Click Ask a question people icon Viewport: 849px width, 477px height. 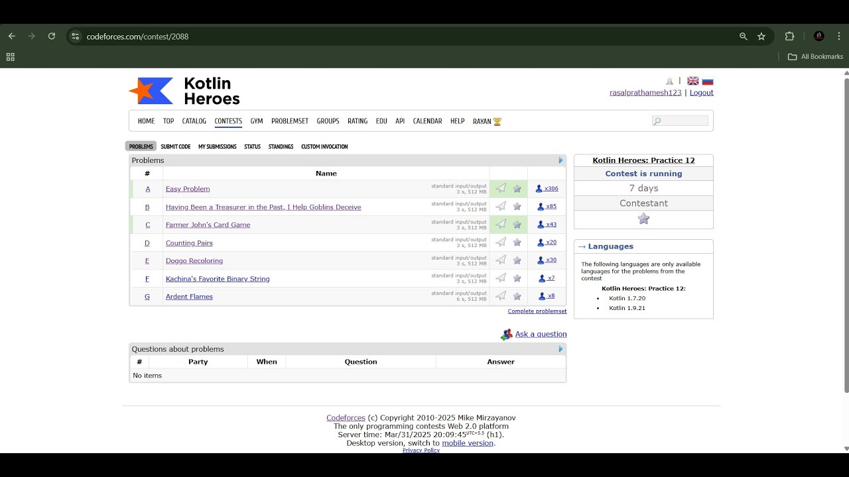507,335
